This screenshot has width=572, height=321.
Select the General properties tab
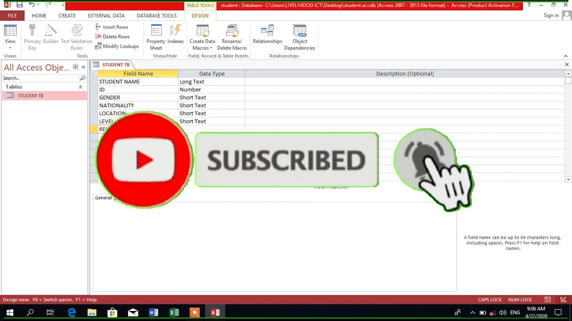tap(103, 198)
